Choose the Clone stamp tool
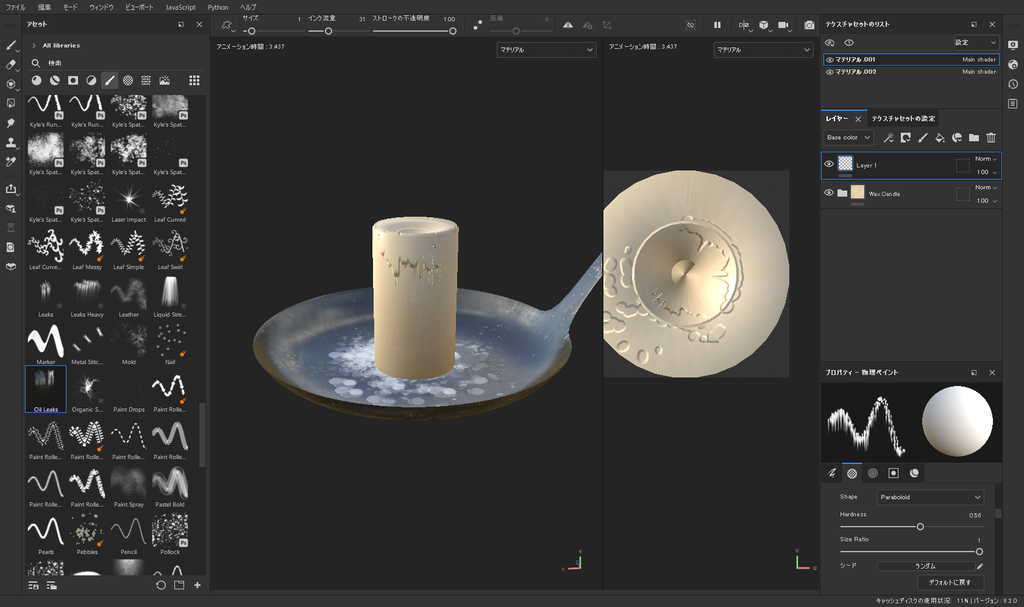The width and height of the screenshot is (1024, 607). [10, 142]
